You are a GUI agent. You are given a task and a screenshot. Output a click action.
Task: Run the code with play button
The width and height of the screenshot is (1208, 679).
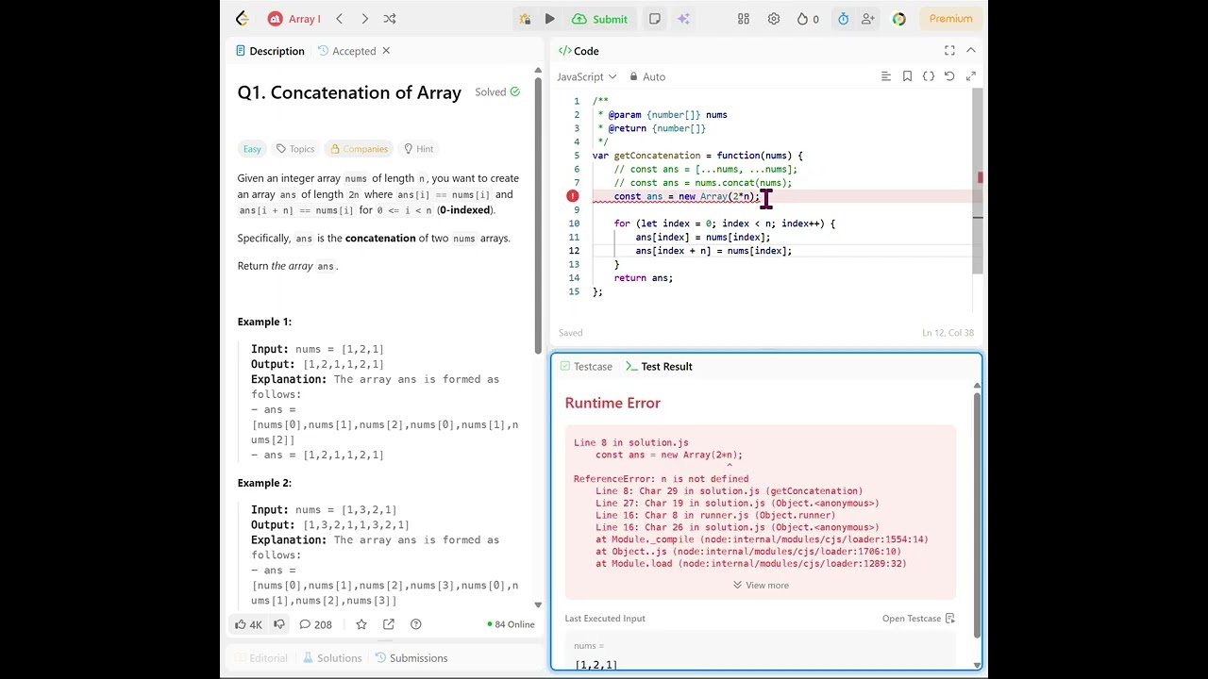point(550,19)
